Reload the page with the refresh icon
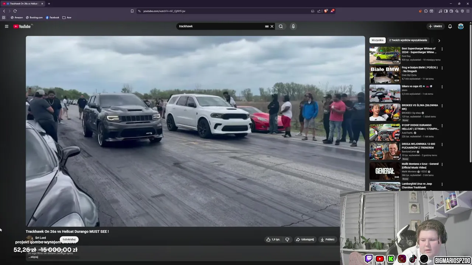Screen dimensions: 472x265 click(x=15, y=11)
